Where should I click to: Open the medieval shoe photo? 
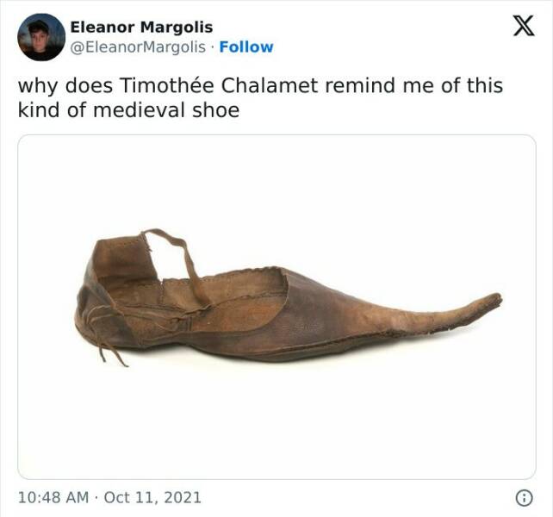click(276, 307)
